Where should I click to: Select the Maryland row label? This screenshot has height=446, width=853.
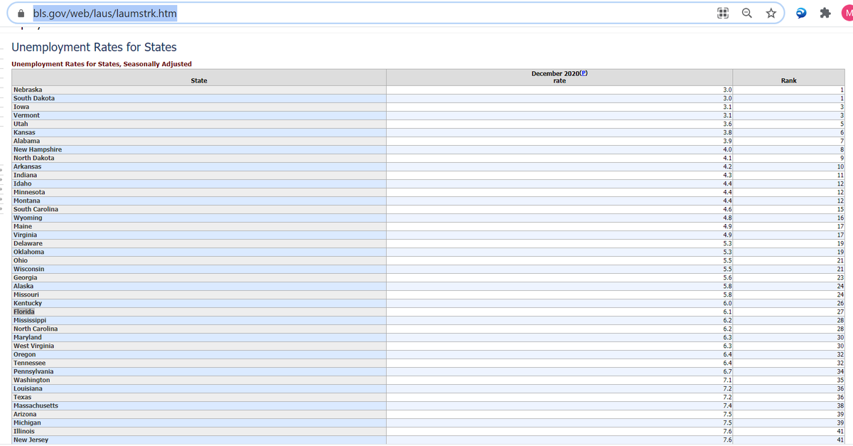click(x=28, y=337)
